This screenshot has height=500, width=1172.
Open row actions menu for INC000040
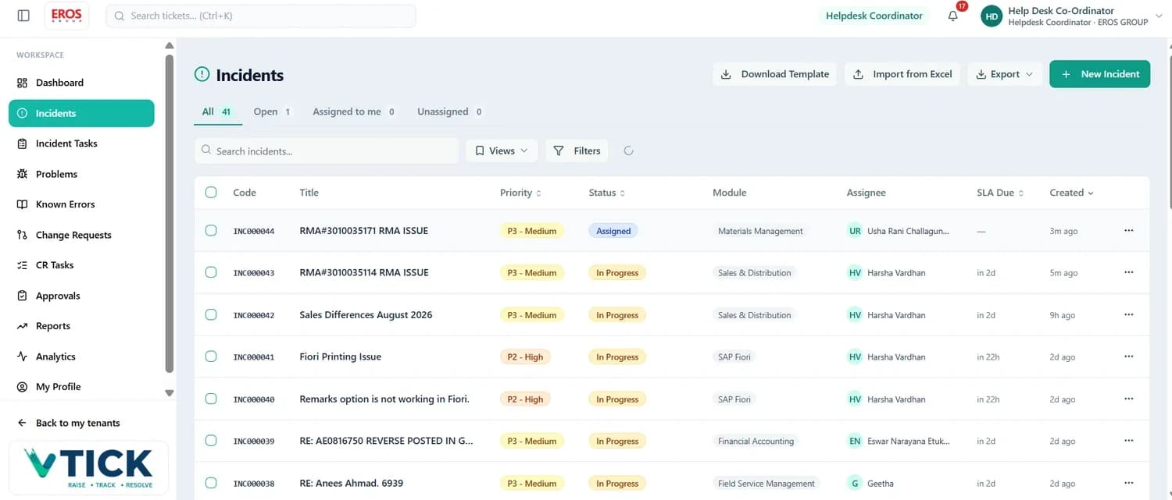click(x=1128, y=399)
